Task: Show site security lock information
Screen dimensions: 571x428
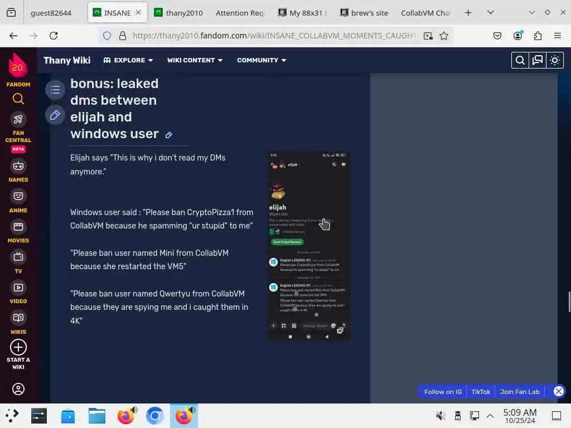Action: pyautogui.click(x=123, y=36)
